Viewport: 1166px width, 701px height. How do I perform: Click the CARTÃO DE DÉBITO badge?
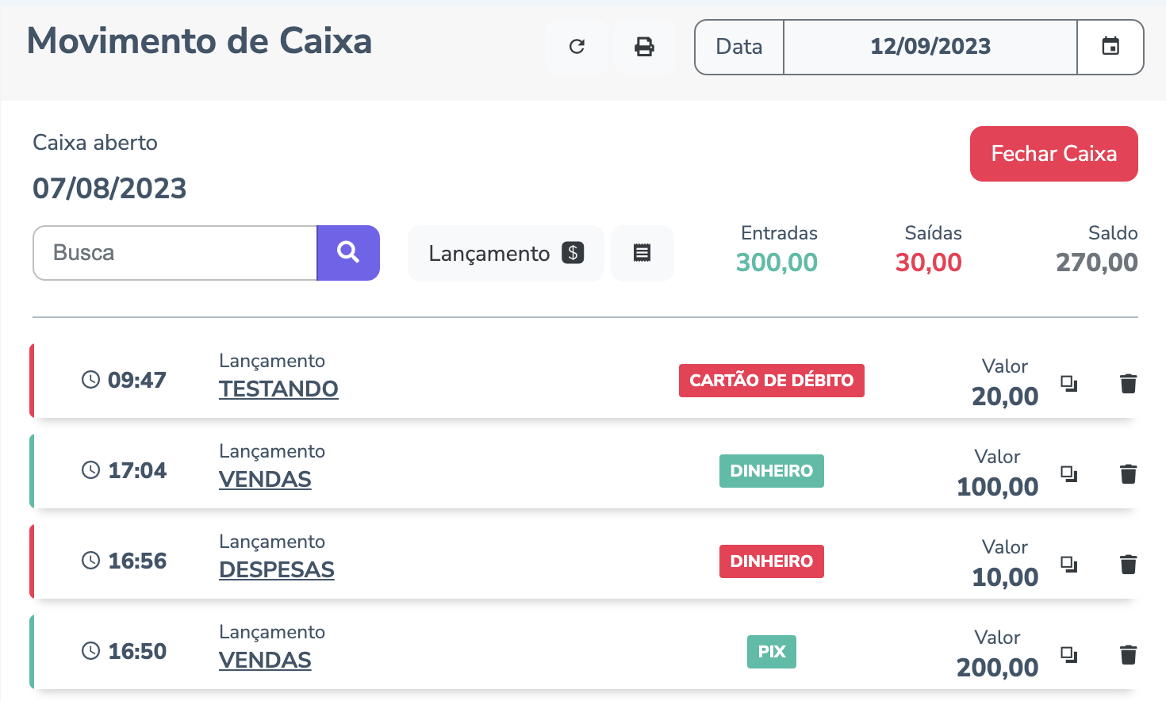coord(771,381)
